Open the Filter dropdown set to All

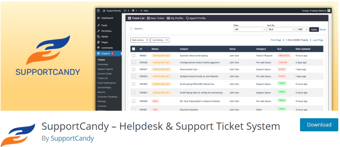pos(250,29)
